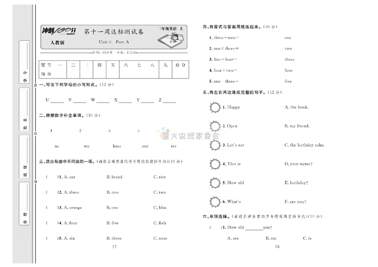Image resolution: width=378 pixels, height=267 pixels.
Task: Click heading '一、写出下列字母的小写形式'
Action: pos(69,85)
